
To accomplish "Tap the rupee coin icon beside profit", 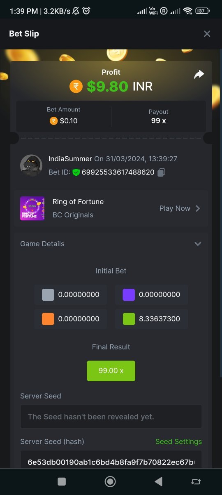I will click(76, 86).
